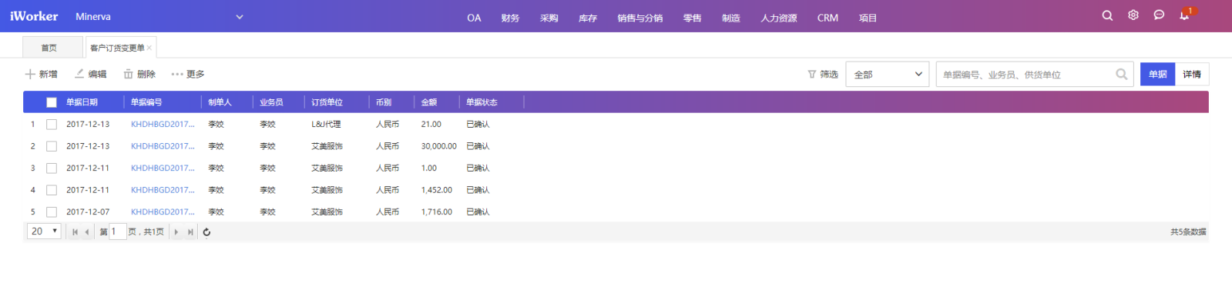This screenshot has height=283, width=1232.
Task: Open the page size 20 dropdown
Action: [44, 231]
